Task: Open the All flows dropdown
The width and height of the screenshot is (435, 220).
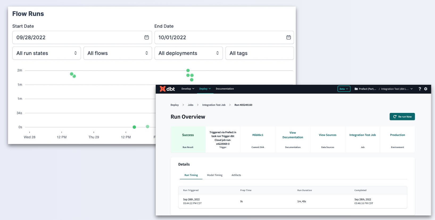Action: click(118, 53)
